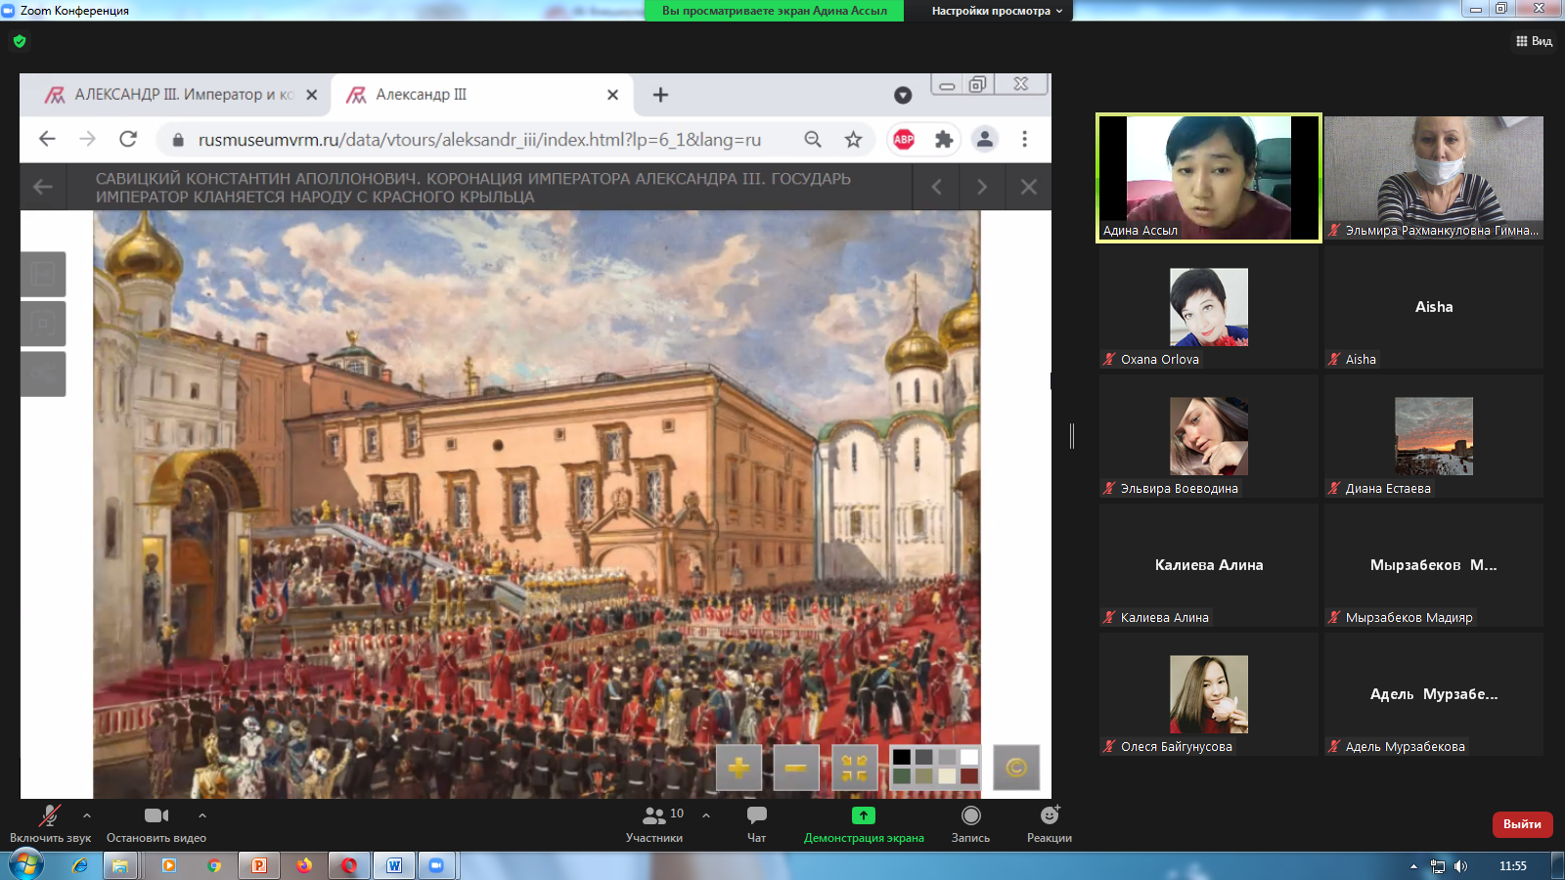The width and height of the screenshot is (1565, 880).
Task: Switch to the 'Александр III' tab
Action: point(482,95)
